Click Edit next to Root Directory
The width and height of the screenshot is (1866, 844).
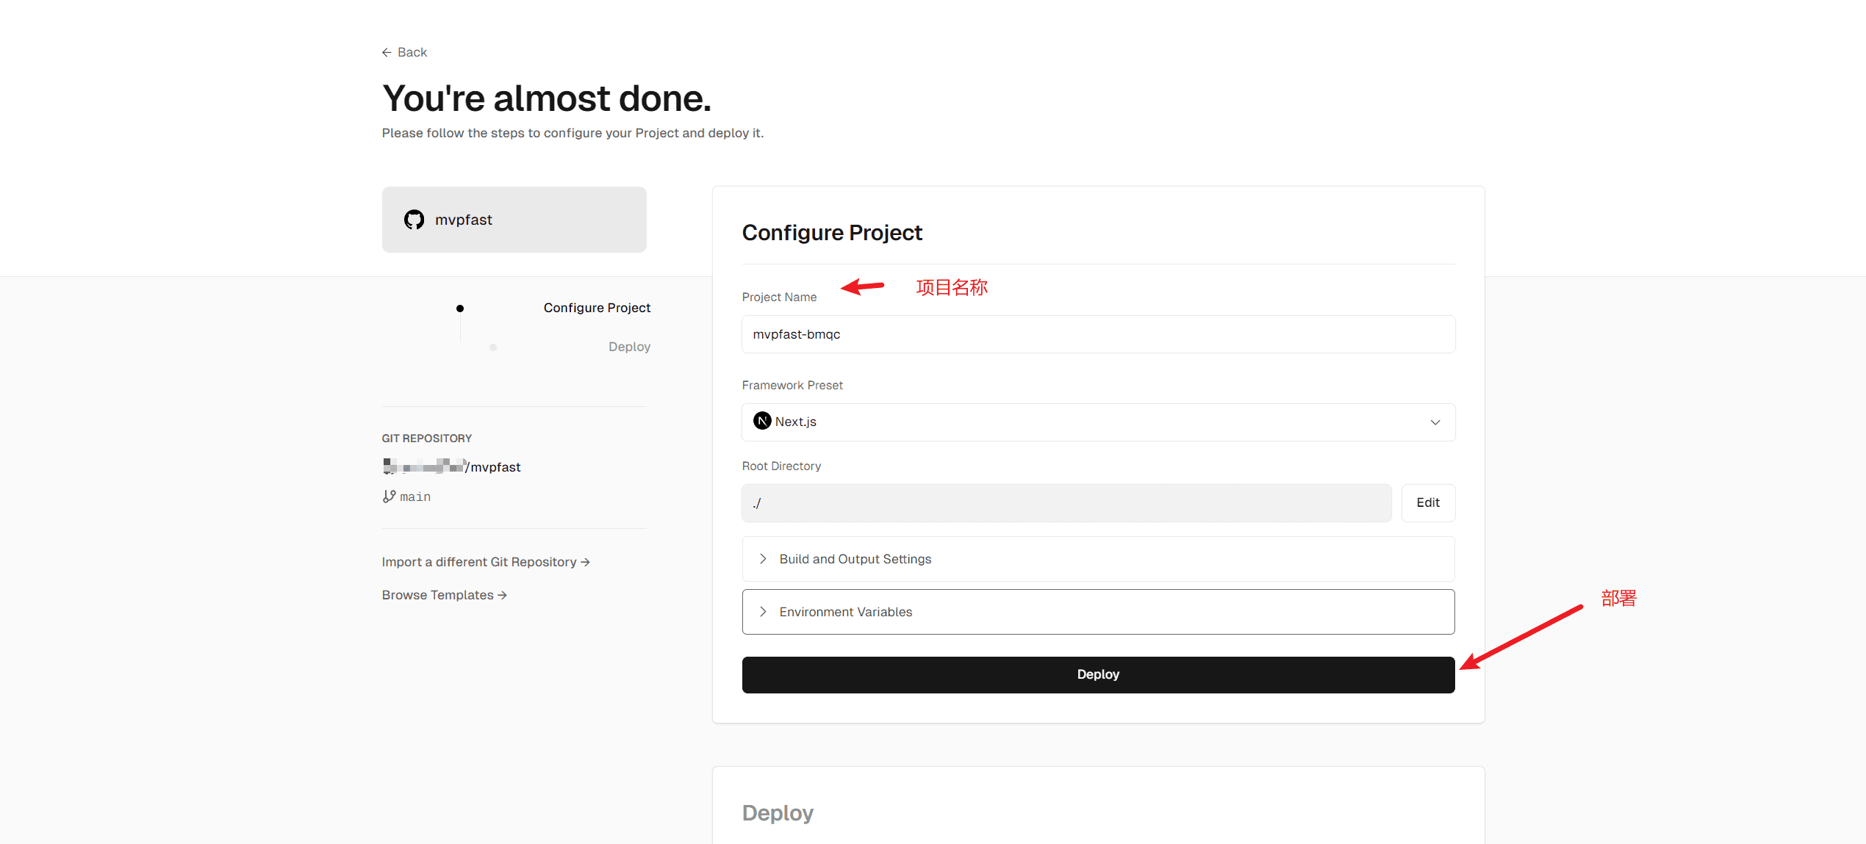(x=1427, y=503)
